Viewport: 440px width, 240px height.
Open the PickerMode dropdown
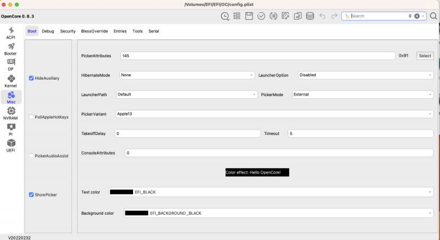pyautogui.click(x=363, y=94)
